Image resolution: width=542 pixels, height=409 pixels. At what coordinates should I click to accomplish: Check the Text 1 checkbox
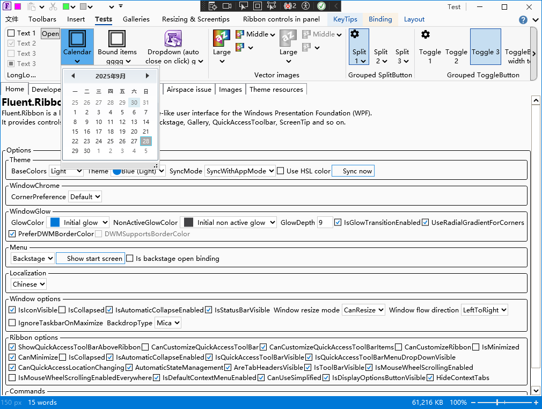tap(11, 33)
